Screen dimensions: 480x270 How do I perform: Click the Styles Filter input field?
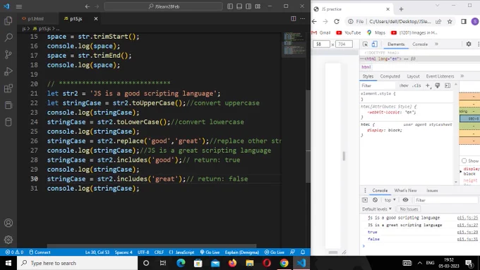[x=379, y=86]
